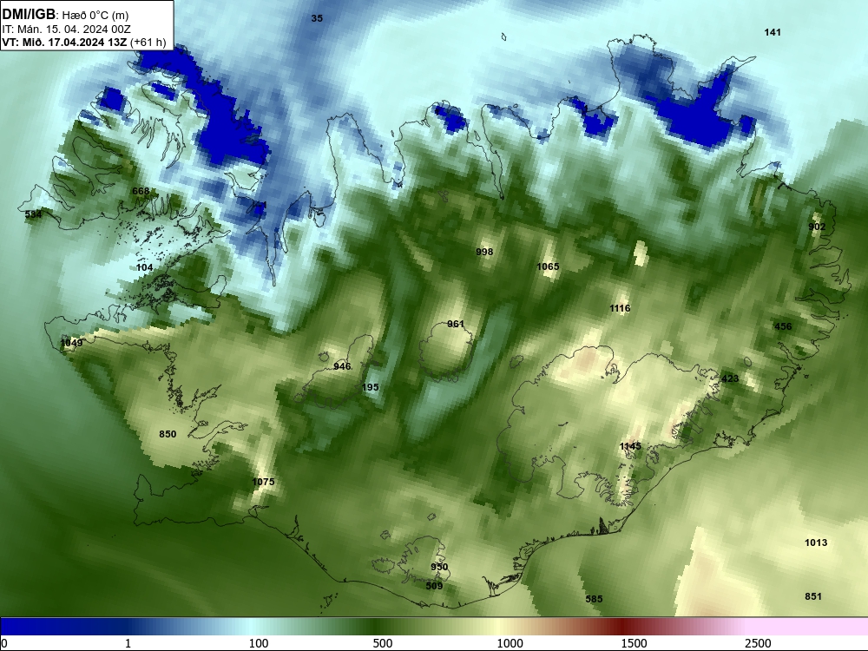Click the 1013 value in the southeast ocean
The image size is (868, 651).
point(816,542)
